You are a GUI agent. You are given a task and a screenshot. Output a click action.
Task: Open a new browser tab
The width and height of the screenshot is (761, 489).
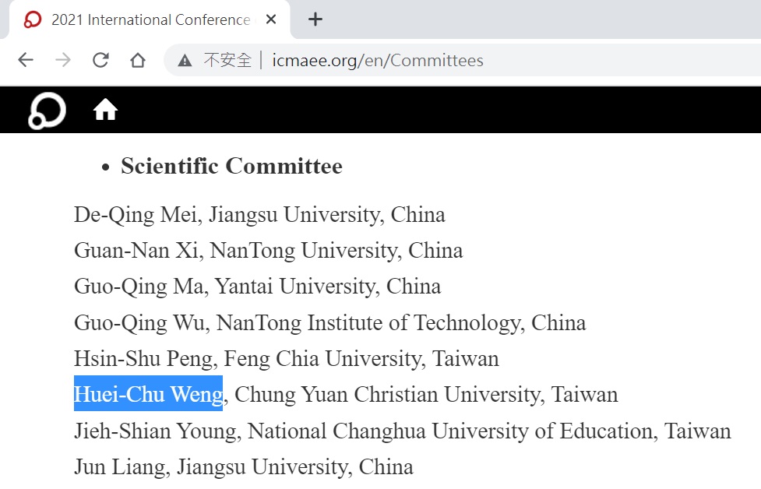(x=315, y=19)
